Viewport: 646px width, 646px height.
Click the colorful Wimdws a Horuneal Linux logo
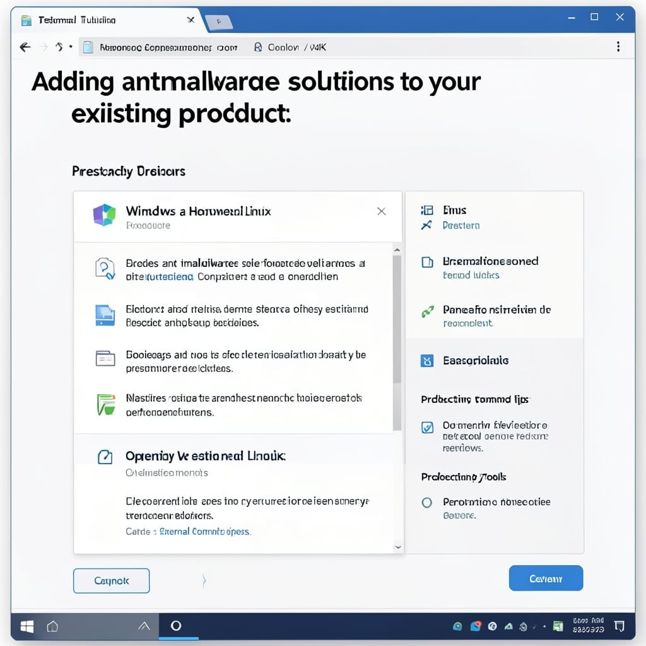pyautogui.click(x=104, y=215)
